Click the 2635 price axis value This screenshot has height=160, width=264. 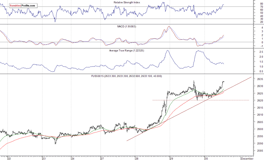coord(260,79)
